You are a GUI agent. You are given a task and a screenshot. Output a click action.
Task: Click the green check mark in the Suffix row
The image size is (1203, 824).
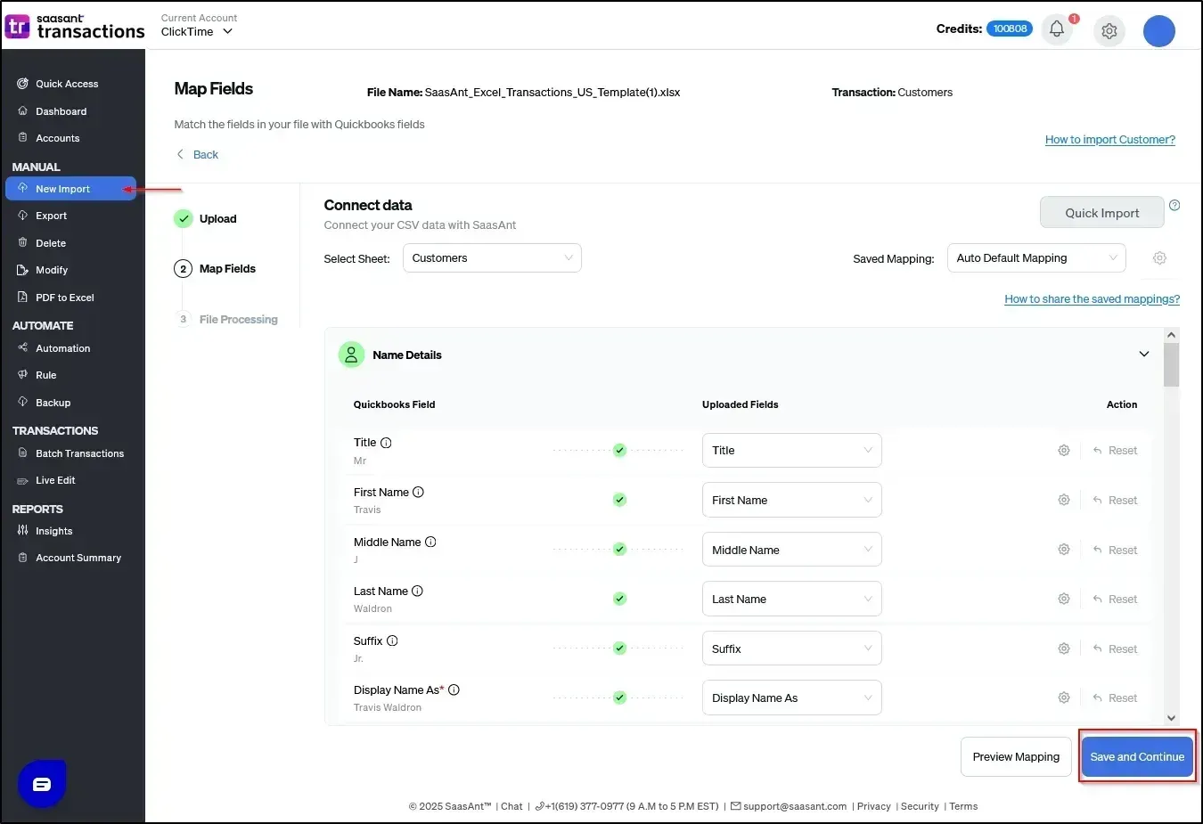619,649
